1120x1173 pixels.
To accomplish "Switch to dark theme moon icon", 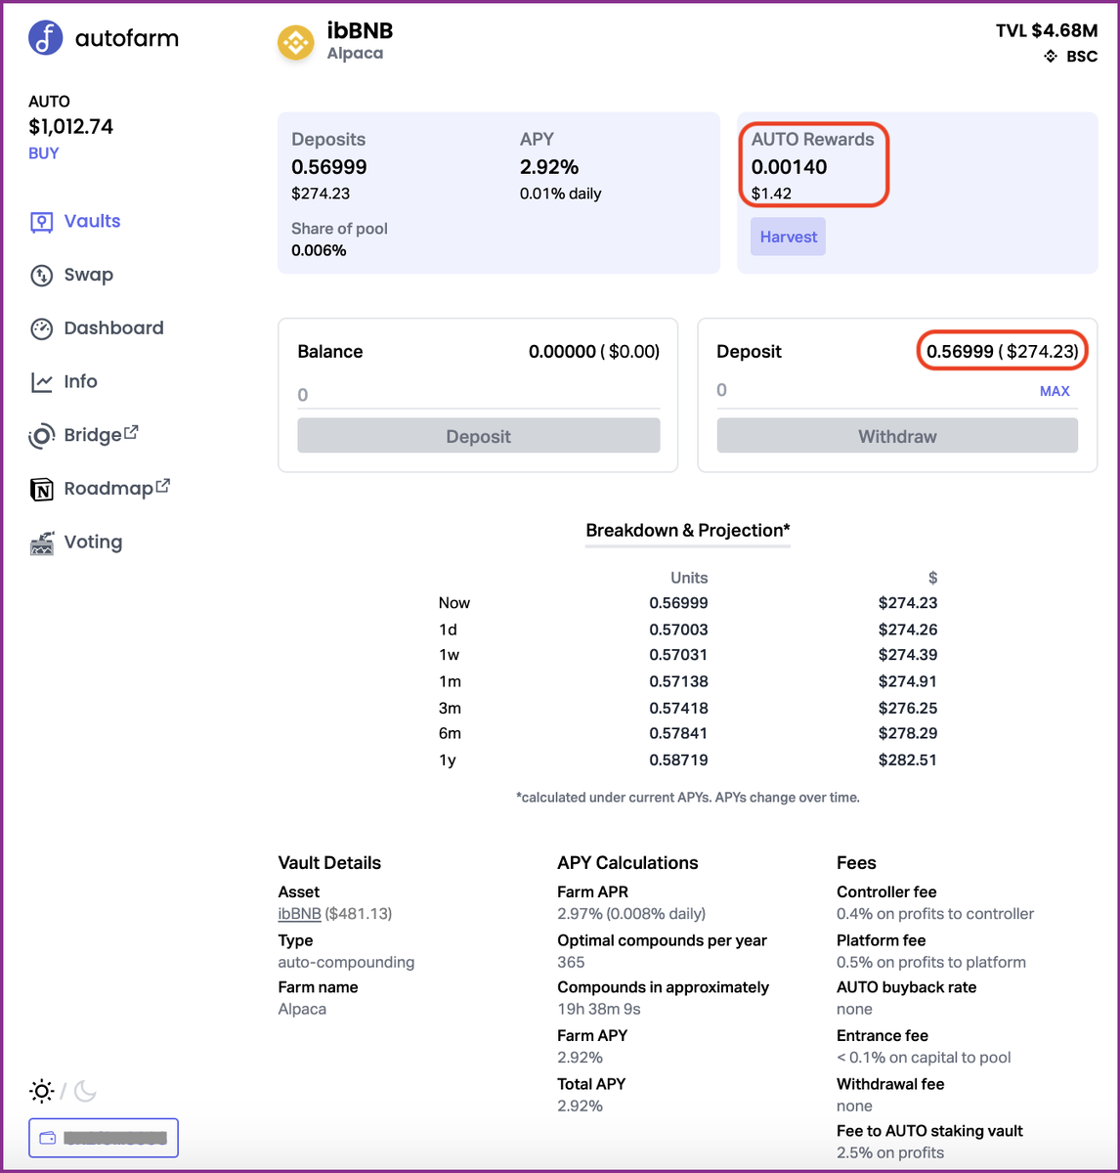I will click(x=86, y=1091).
